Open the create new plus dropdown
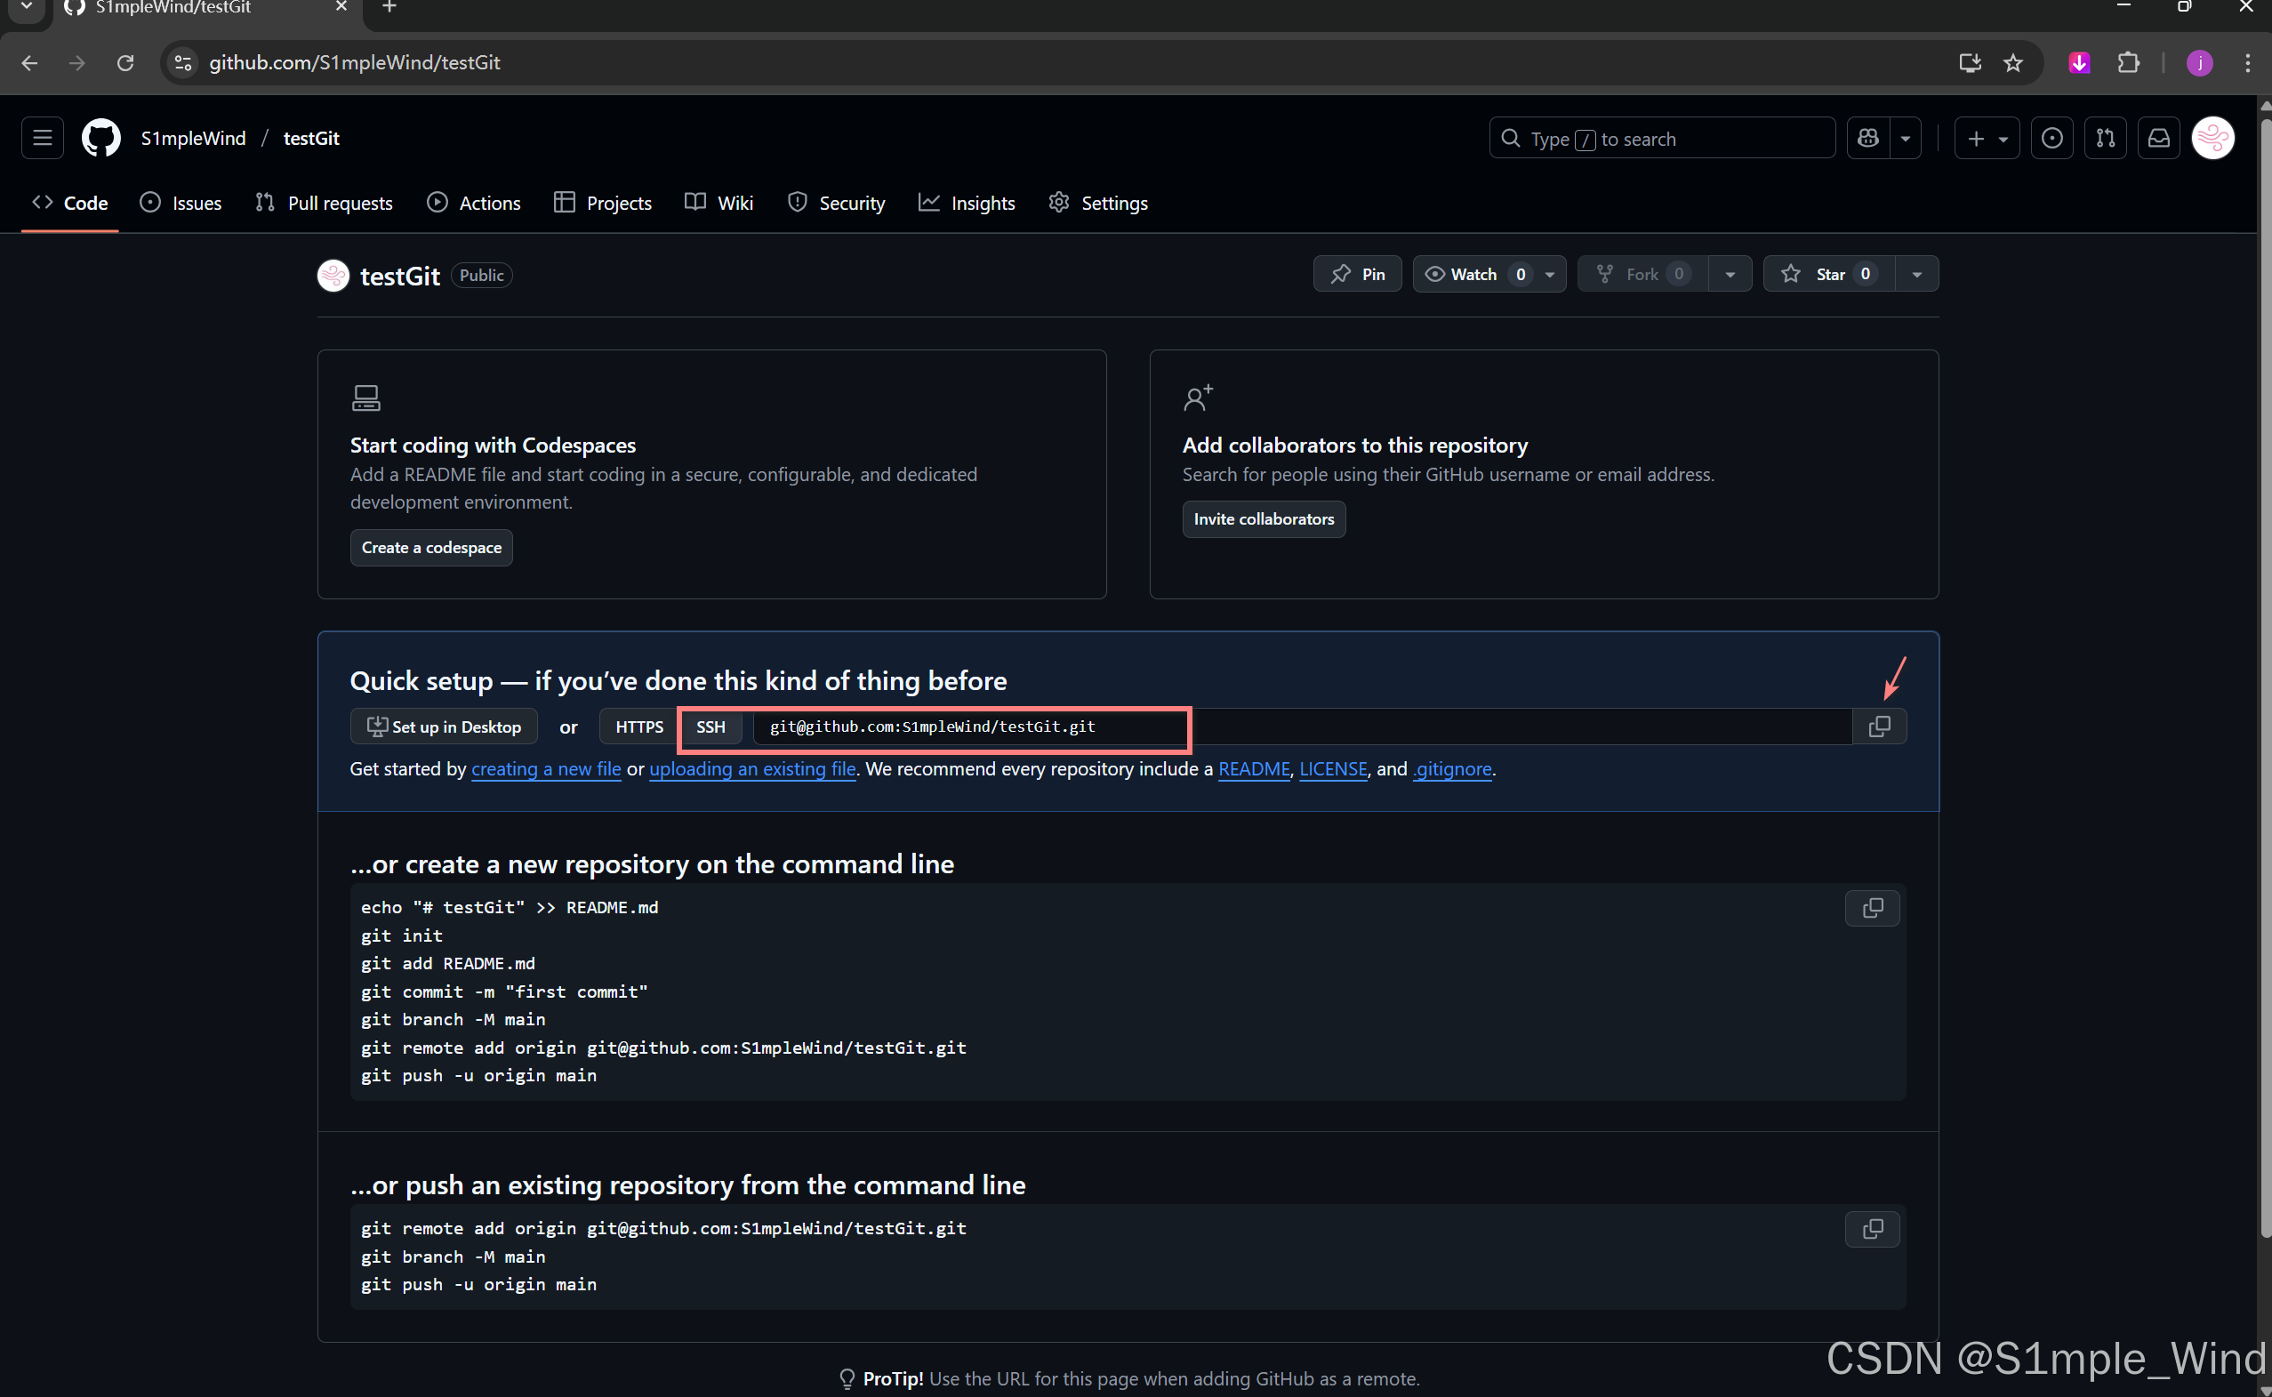 (x=1987, y=139)
